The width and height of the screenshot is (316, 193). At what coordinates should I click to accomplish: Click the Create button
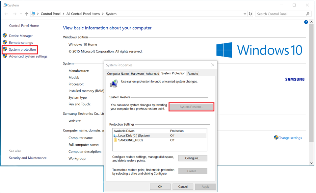[x=193, y=171]
